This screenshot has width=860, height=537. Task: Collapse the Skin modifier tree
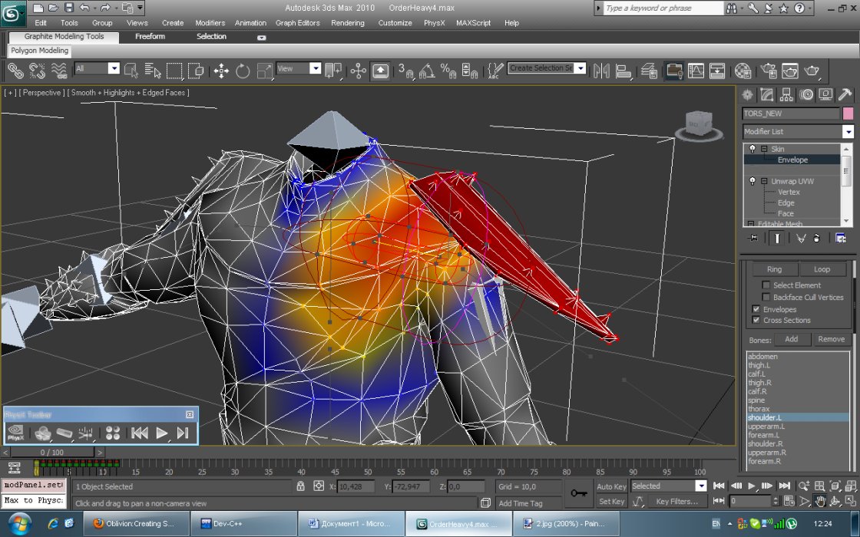[x=763, y=149]
